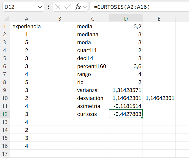This screenshot has height=158, width=189.
Task: Click the percentil 60 label cell
Action: [93, 66]
